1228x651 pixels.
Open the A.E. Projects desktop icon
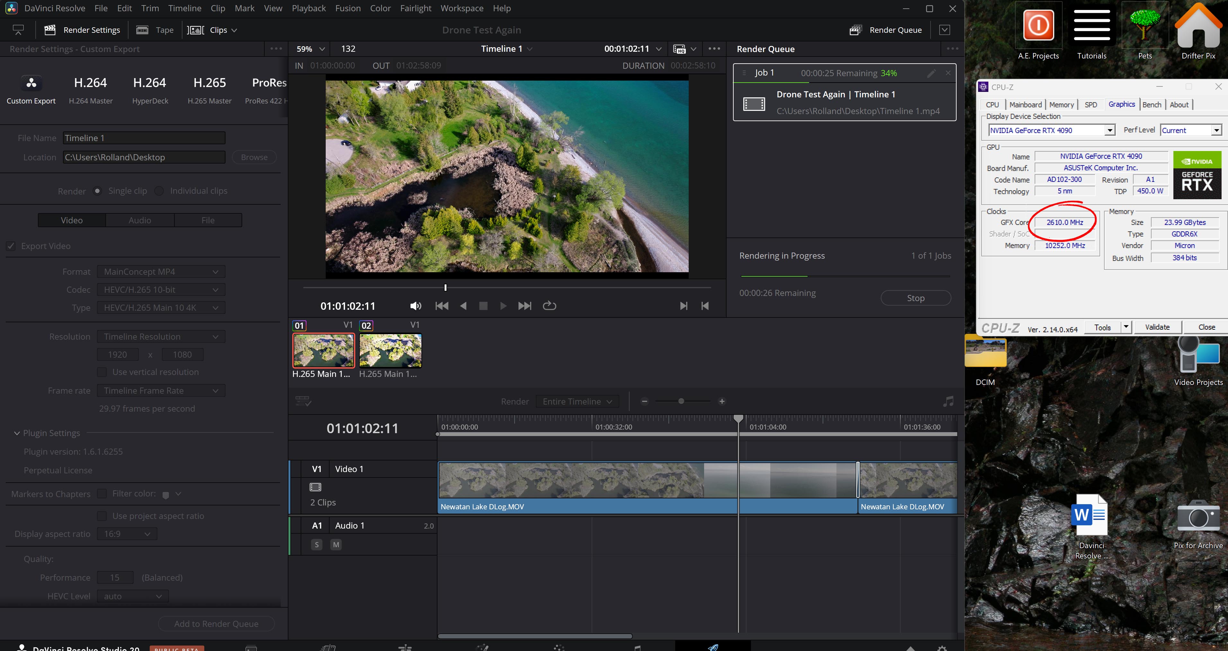[1038, 31]
